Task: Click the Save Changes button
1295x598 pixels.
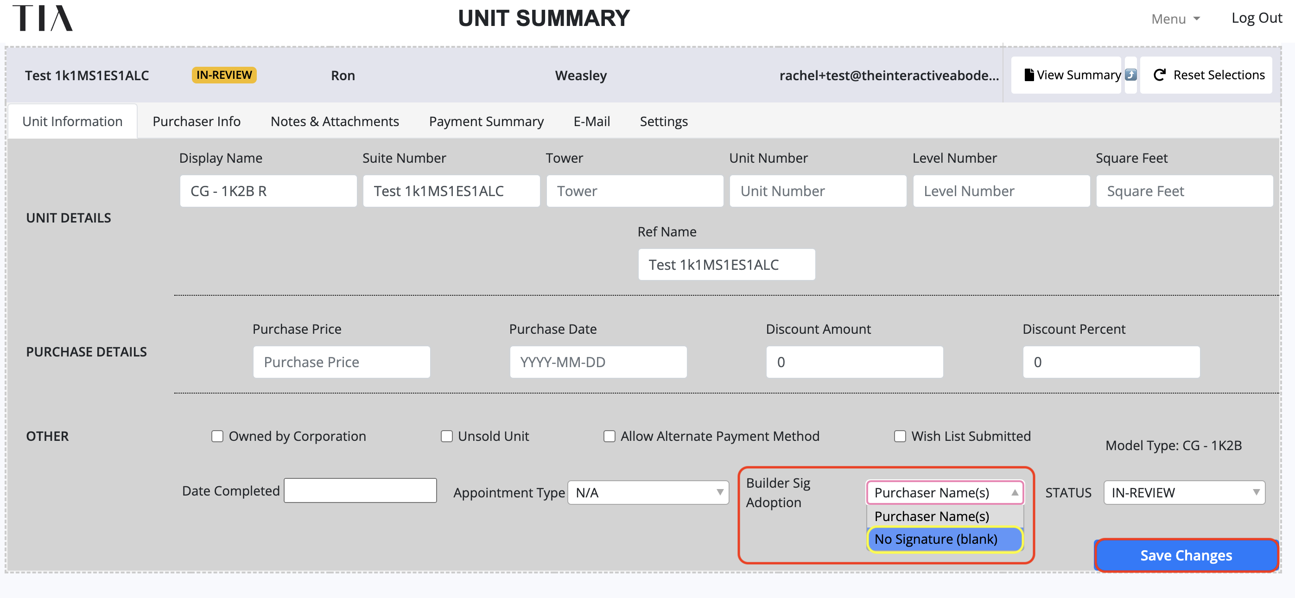Action: tap(1186, 555)
